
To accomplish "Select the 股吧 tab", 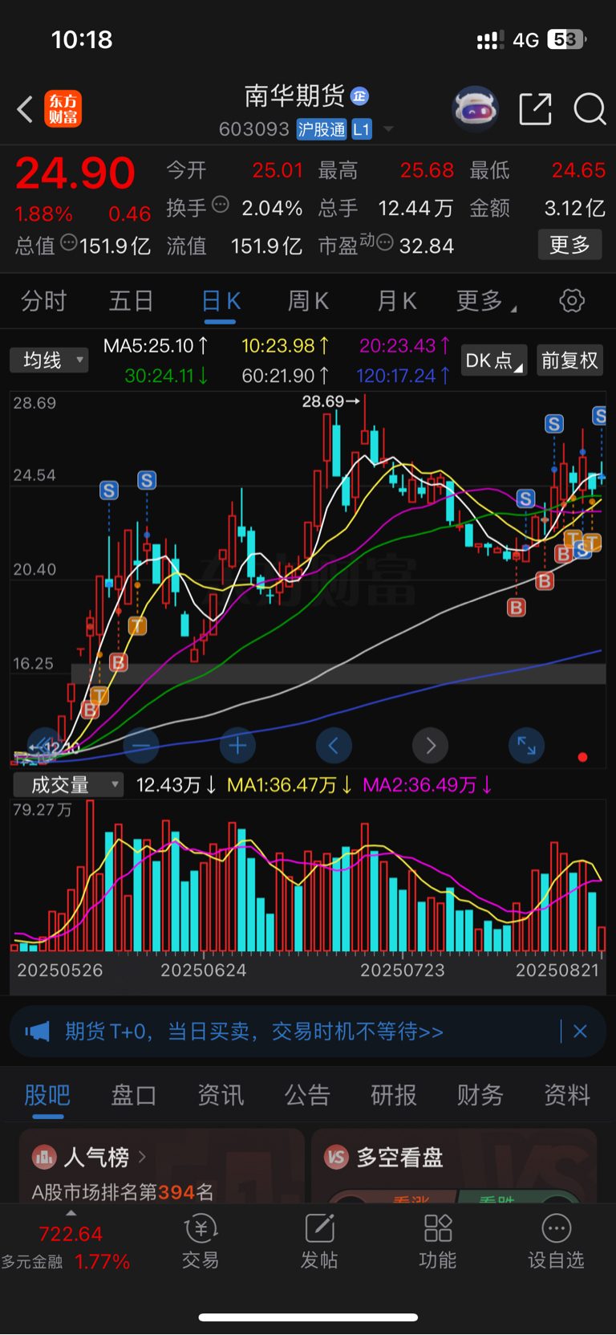I will [x=47, y=1095].
